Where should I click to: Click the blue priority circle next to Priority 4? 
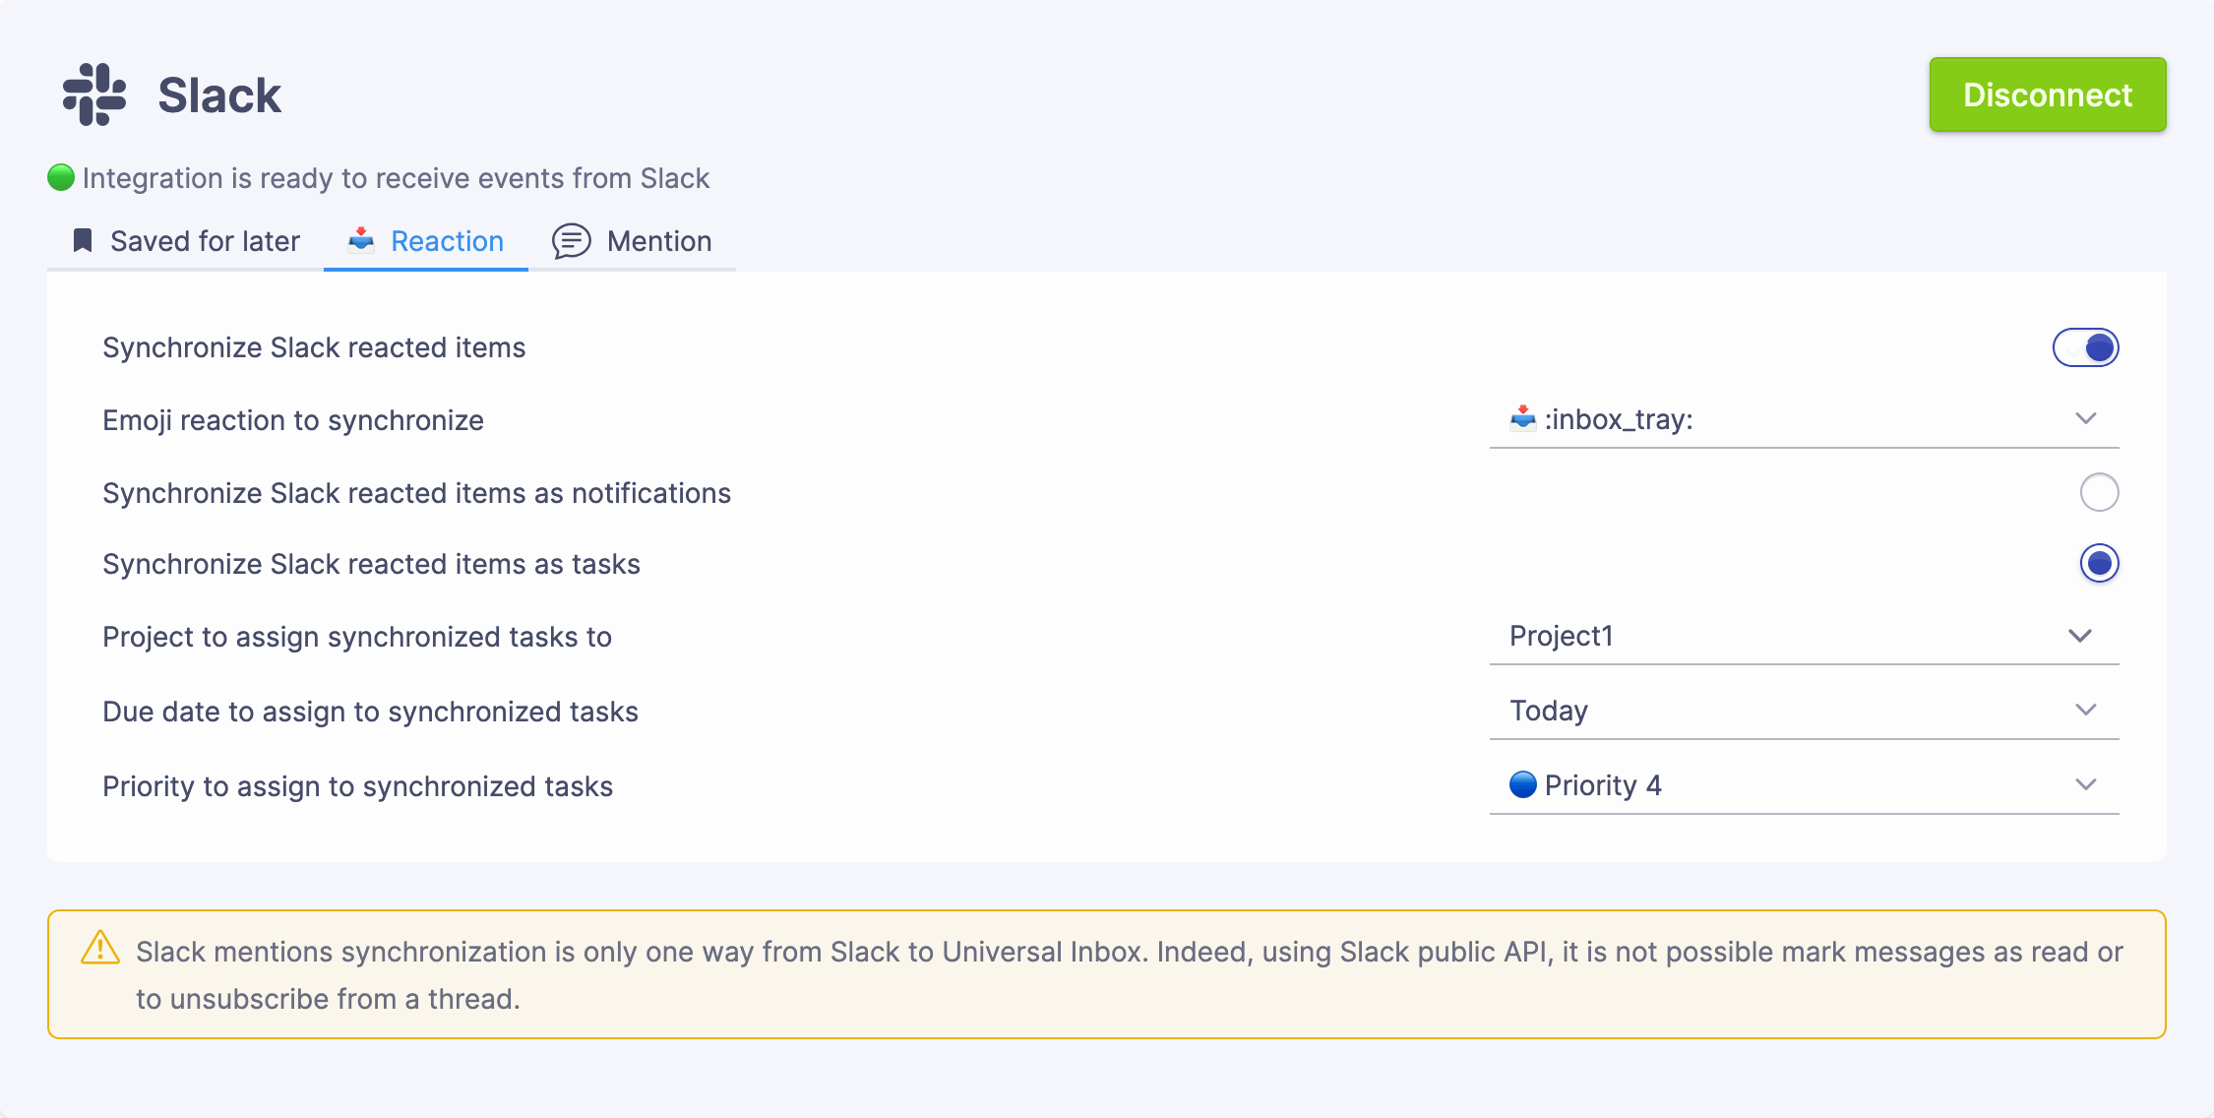[1523, 784]
